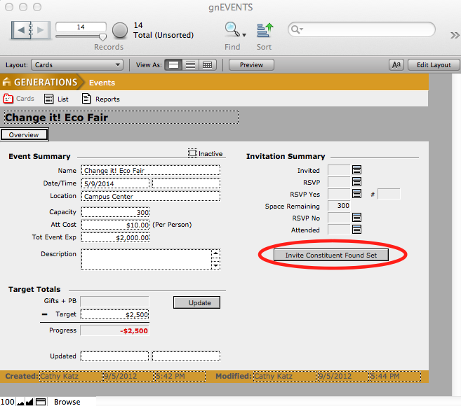Switch to Form view
The width and height of the screenshot is (461, 406).
pyautogui.click(x=174, y=65)
